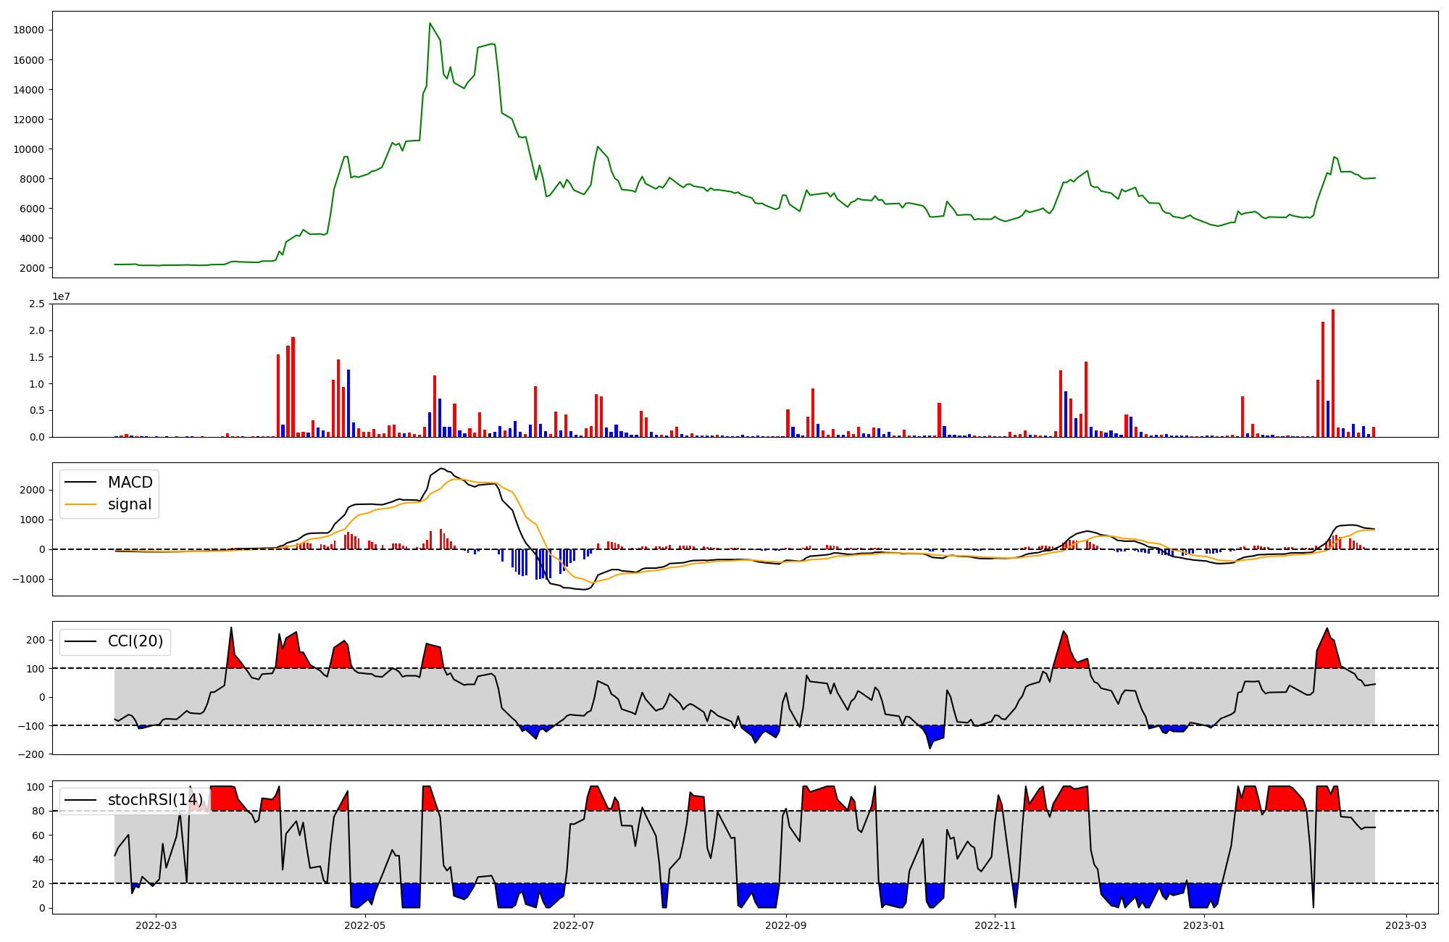Click the 2023-03 date tick label
This screenshot has width=1449, height=942.
coord(1406,925)
